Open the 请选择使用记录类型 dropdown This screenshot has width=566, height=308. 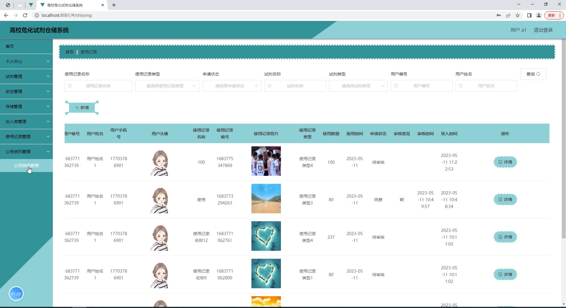click(x=167, y=86)
